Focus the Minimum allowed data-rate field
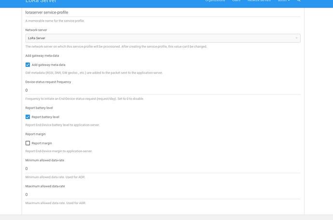 click(x=163, y=169)
